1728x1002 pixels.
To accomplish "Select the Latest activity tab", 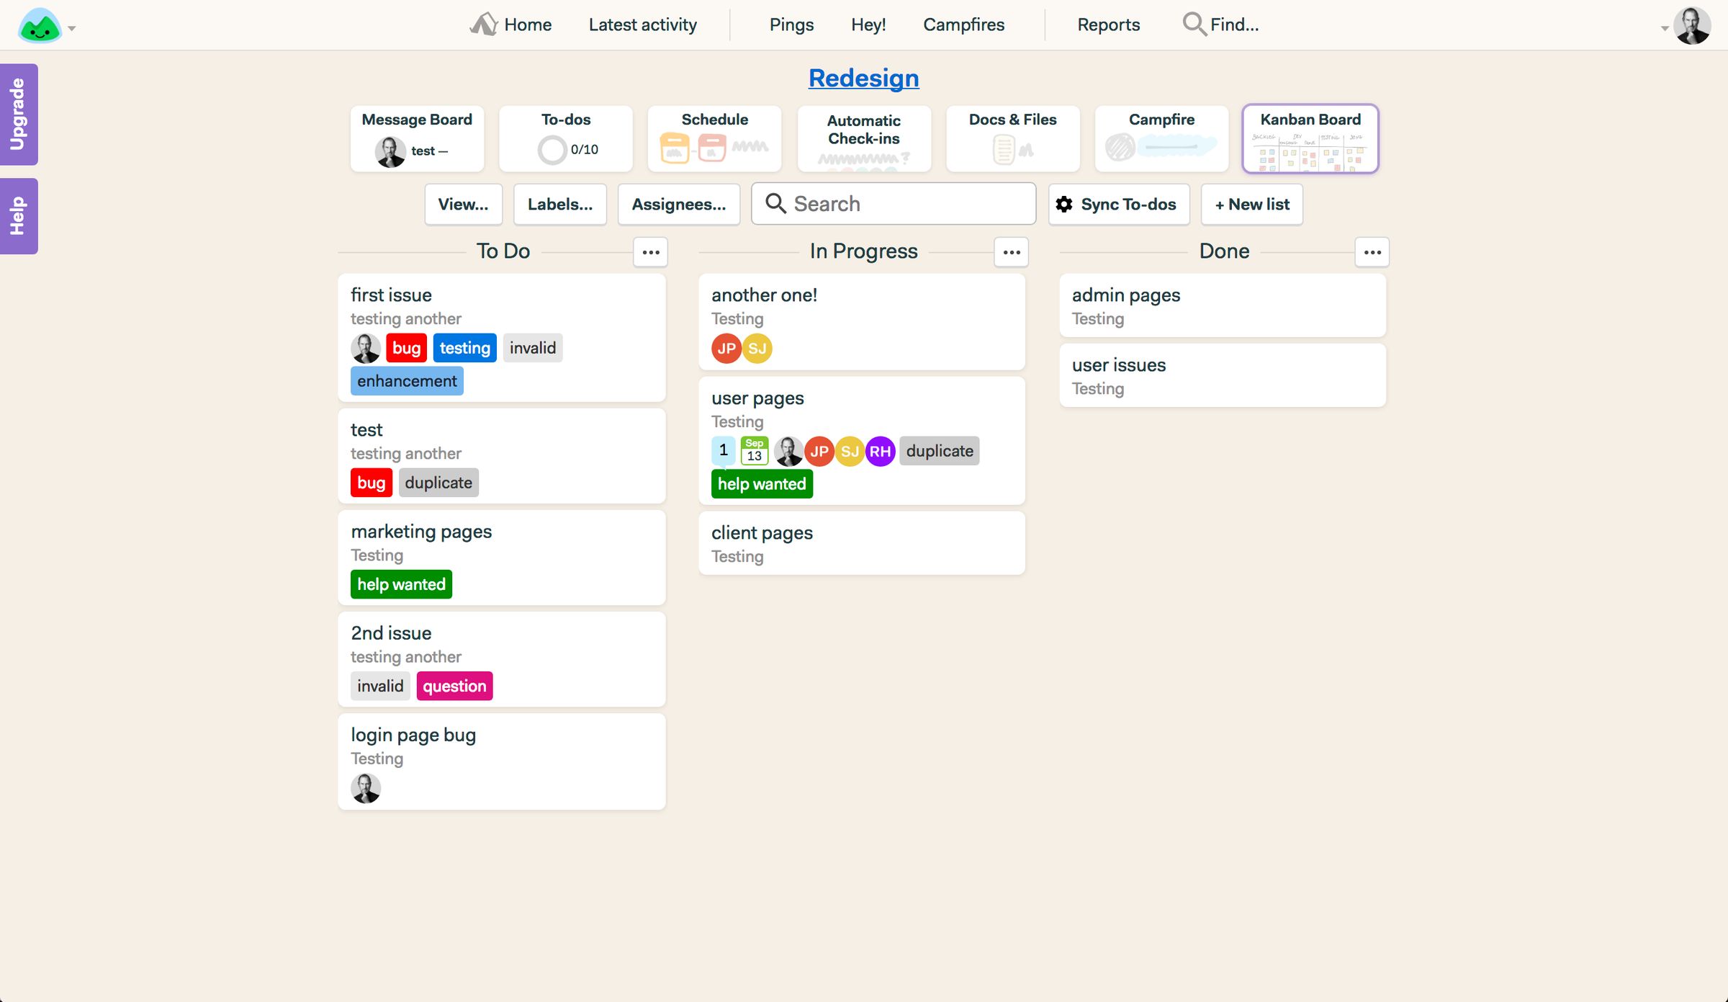I will point(642,24).
